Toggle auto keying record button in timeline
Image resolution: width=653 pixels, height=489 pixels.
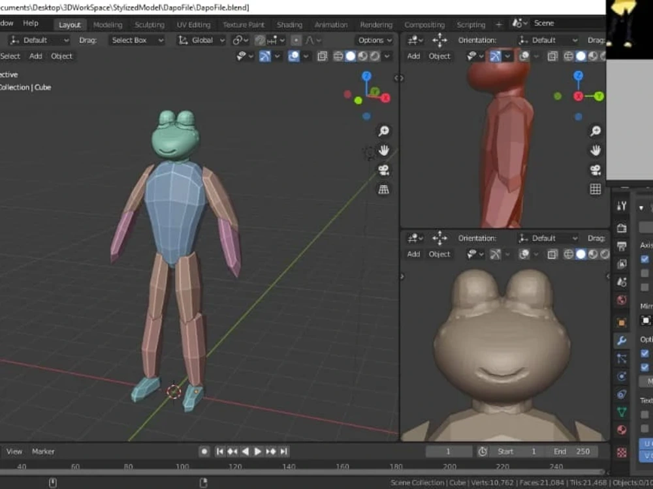tap(204, 452)
